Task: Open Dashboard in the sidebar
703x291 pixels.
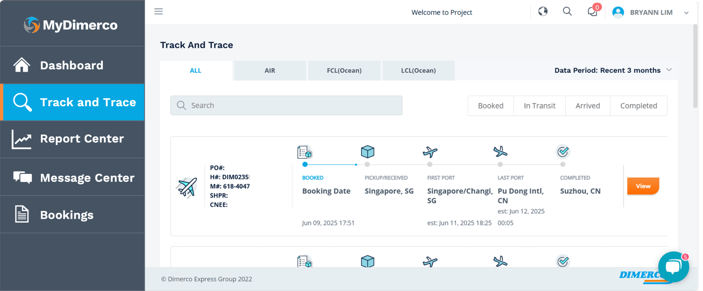Action: (72, 65)
